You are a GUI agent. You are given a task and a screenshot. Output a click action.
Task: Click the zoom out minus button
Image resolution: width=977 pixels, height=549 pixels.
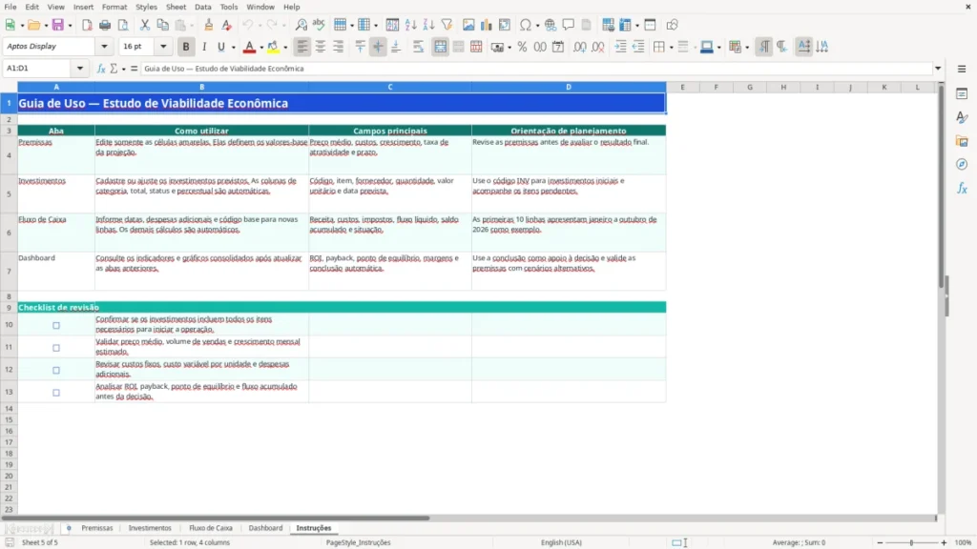pyautogui.click(x=880, y=542)
